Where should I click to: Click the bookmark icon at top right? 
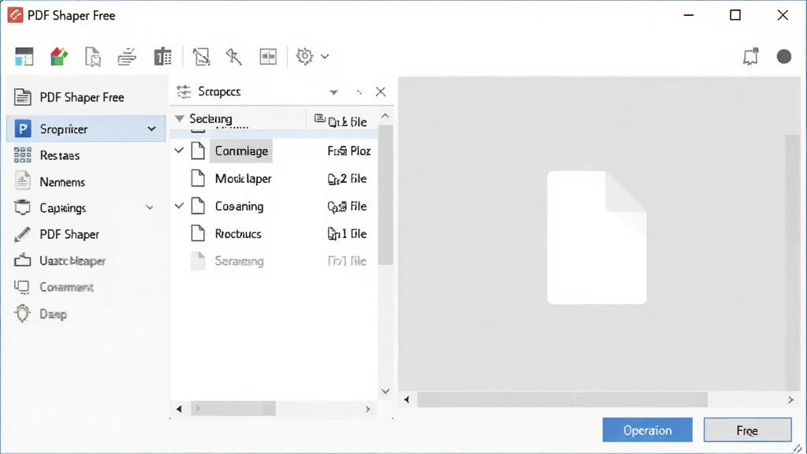point(751,57)
